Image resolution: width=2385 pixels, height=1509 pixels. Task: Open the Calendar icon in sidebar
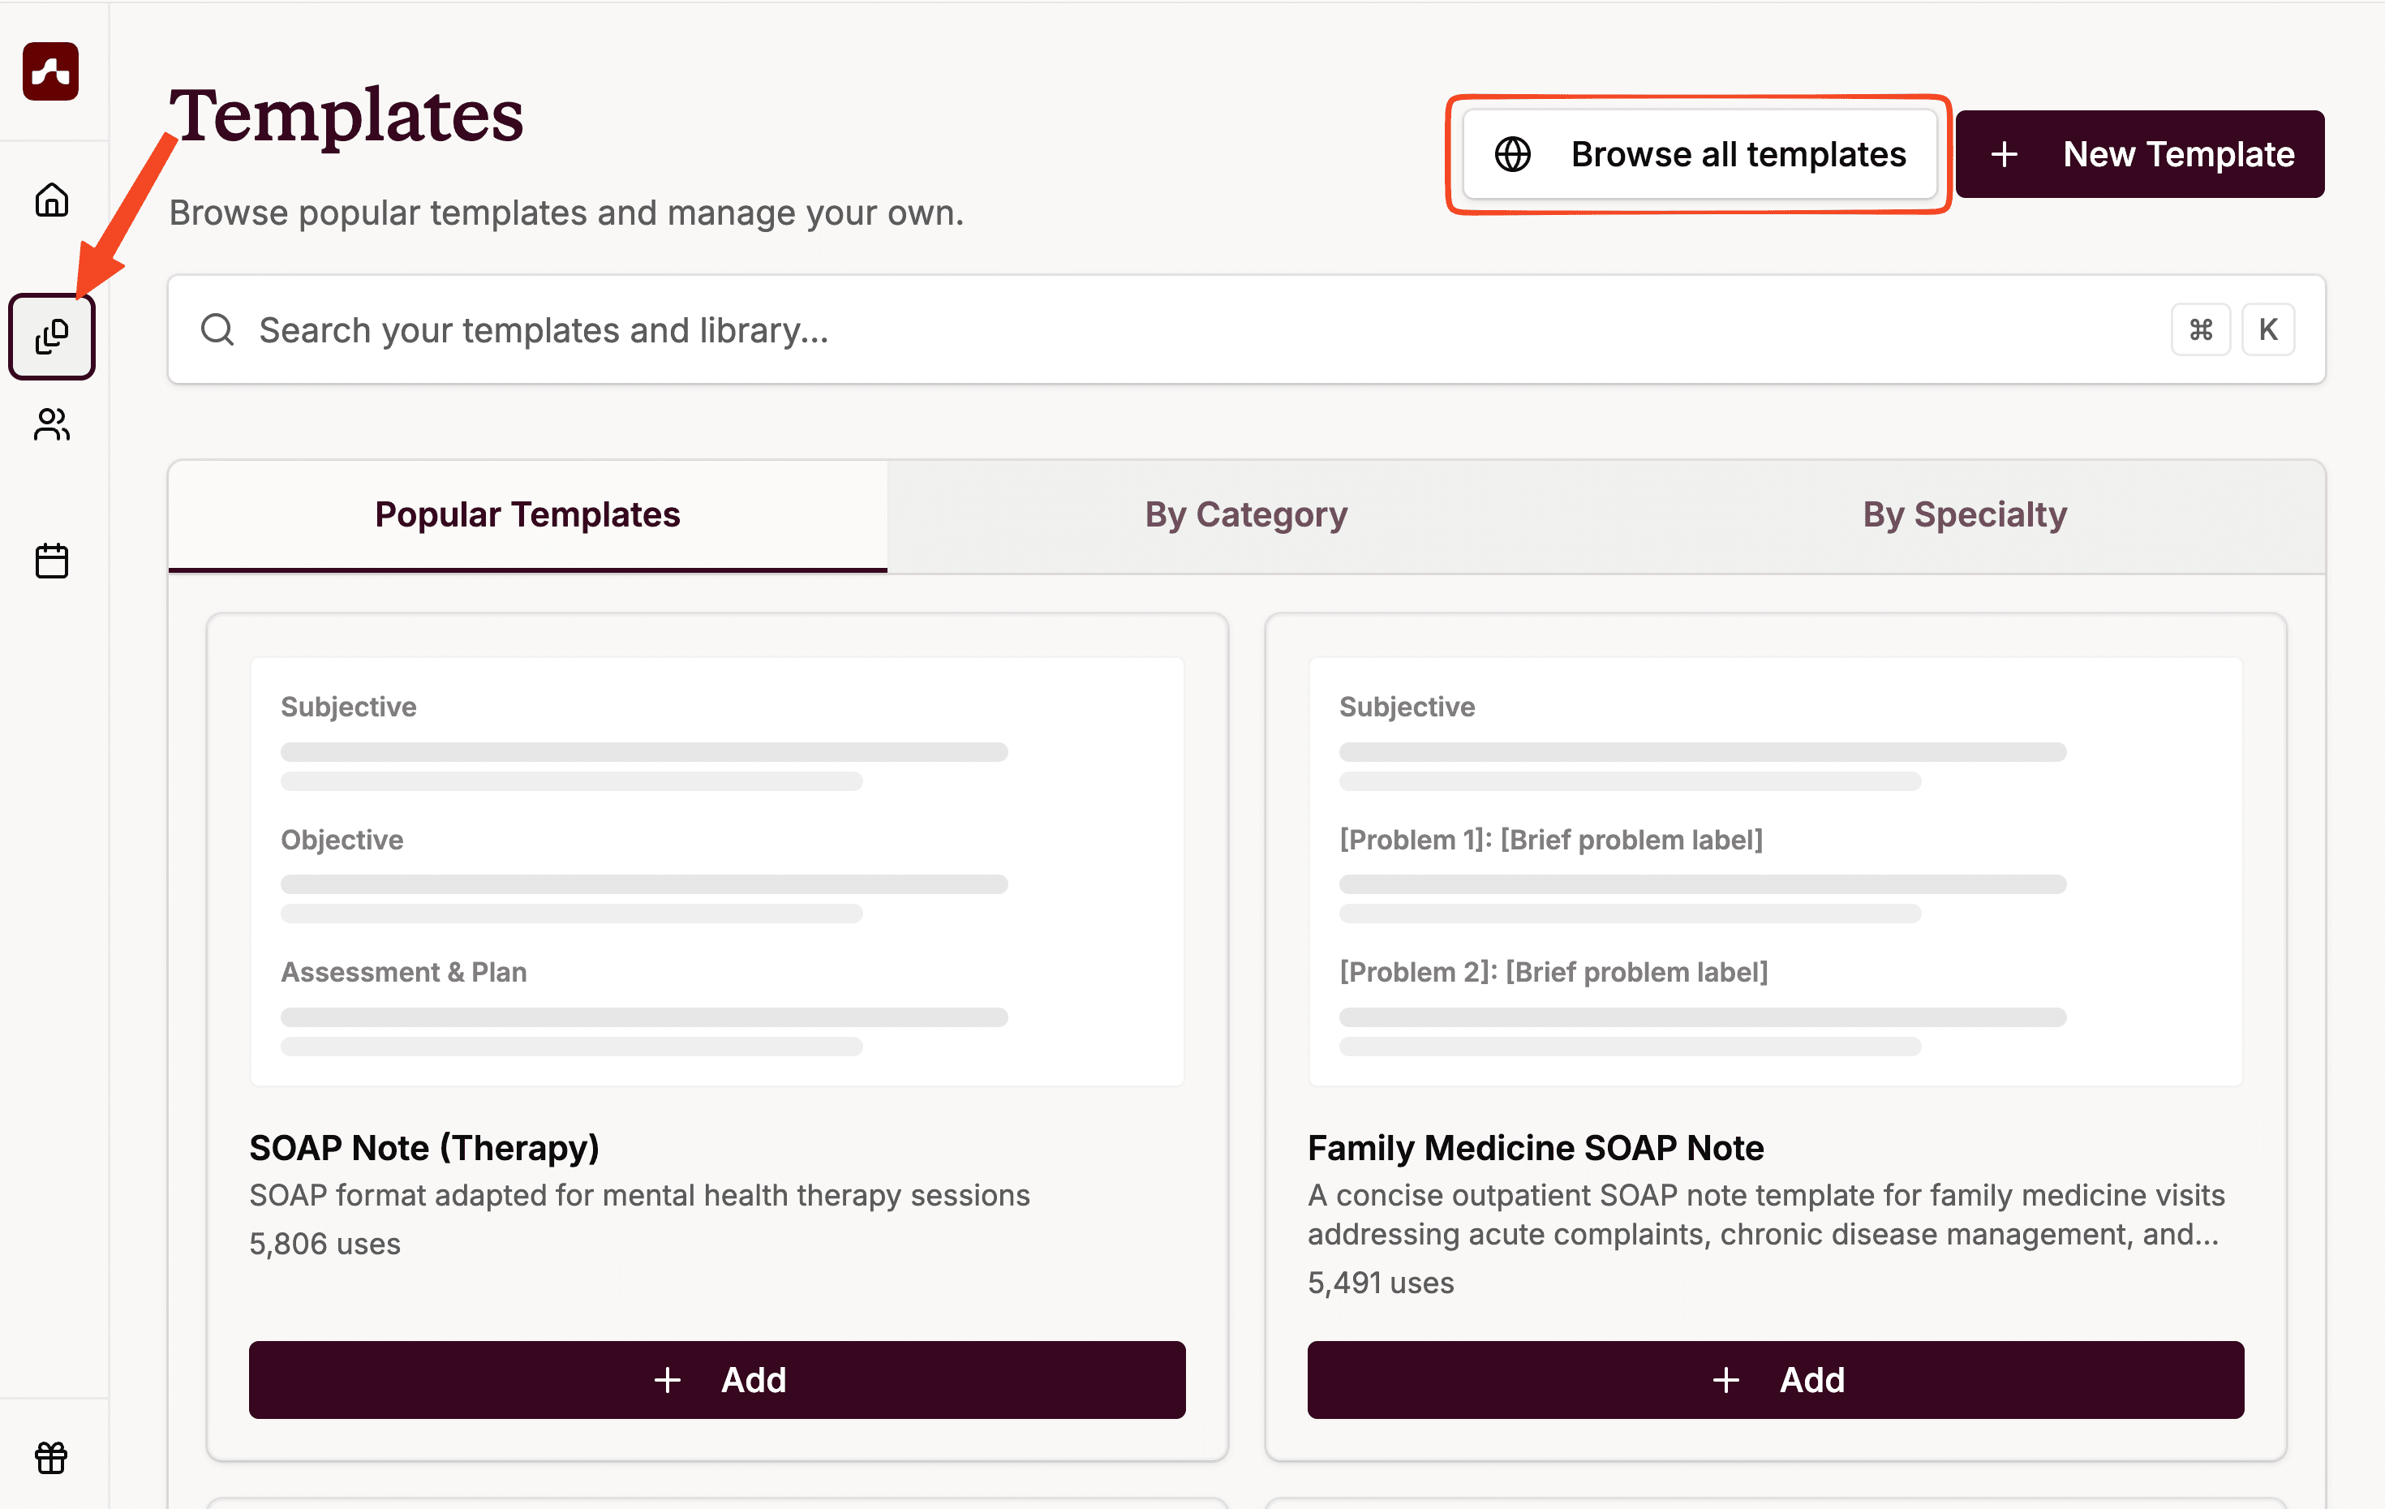[51, 561]
